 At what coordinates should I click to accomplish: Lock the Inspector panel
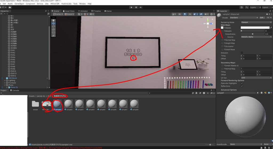point(270,11)
